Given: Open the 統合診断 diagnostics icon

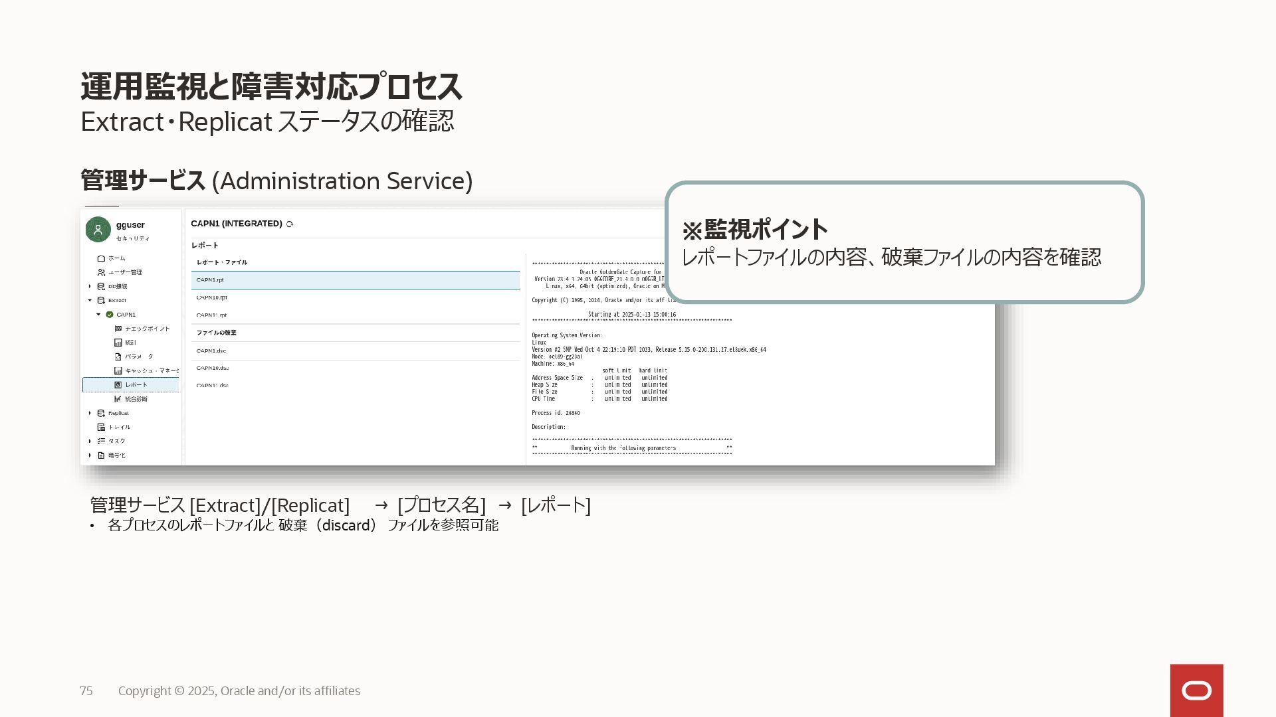Looking at the screenshot, I should coord(118,399).
